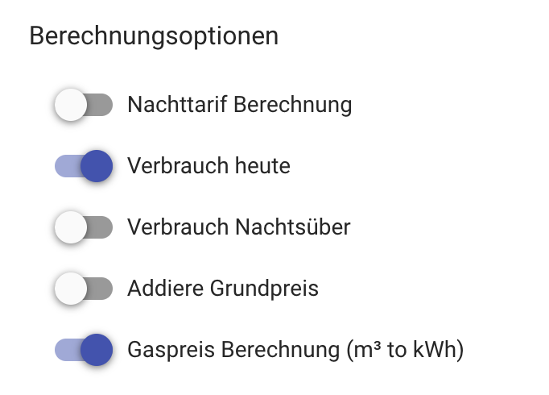This screenshot has width=549, height=395.
Task: Click the Verbrauch heute label text
Action: pos(208,167)
